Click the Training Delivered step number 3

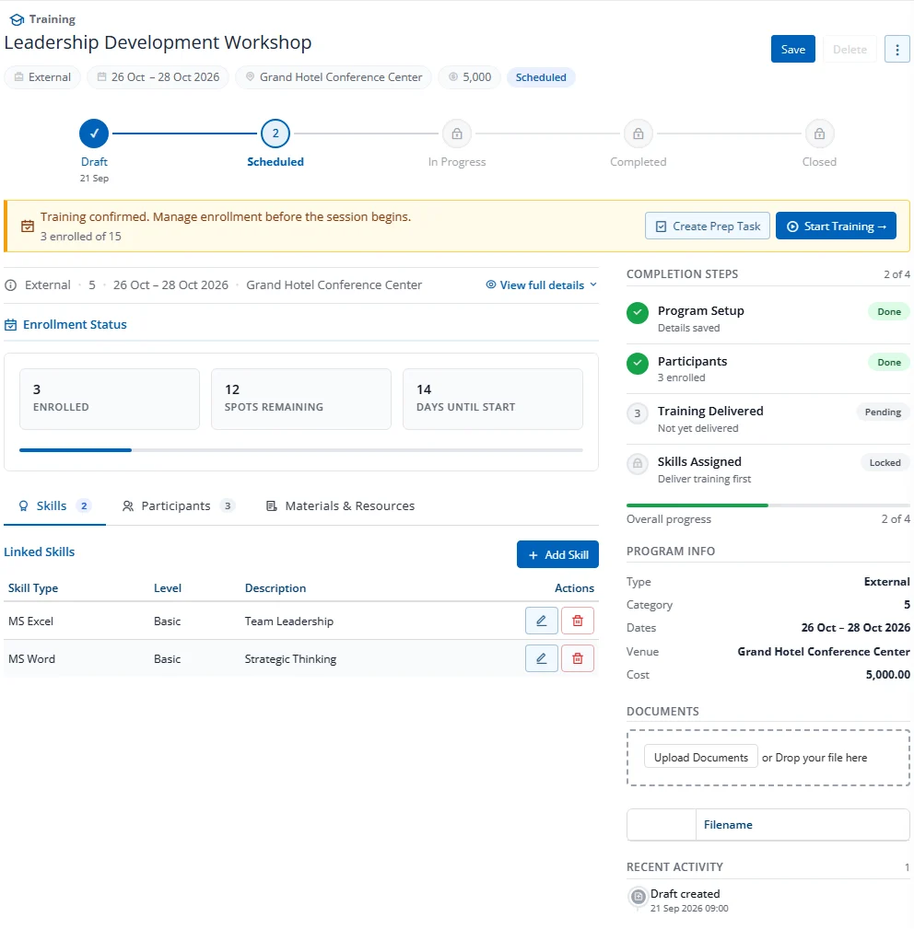[638, 413]
